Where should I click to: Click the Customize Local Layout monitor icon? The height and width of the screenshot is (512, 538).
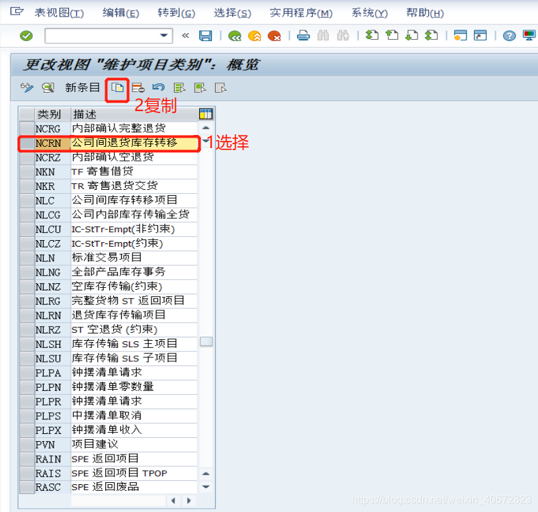click(x=529, y=35)
